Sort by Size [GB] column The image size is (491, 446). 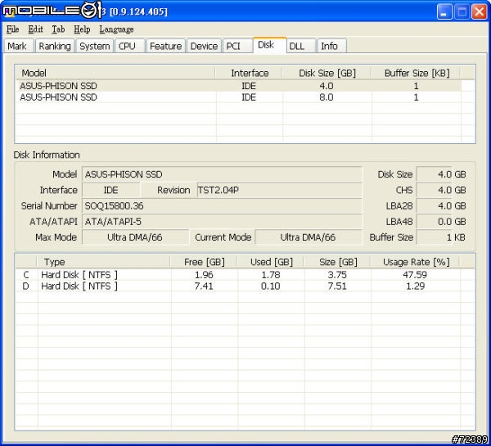click(x=337, y=262)
